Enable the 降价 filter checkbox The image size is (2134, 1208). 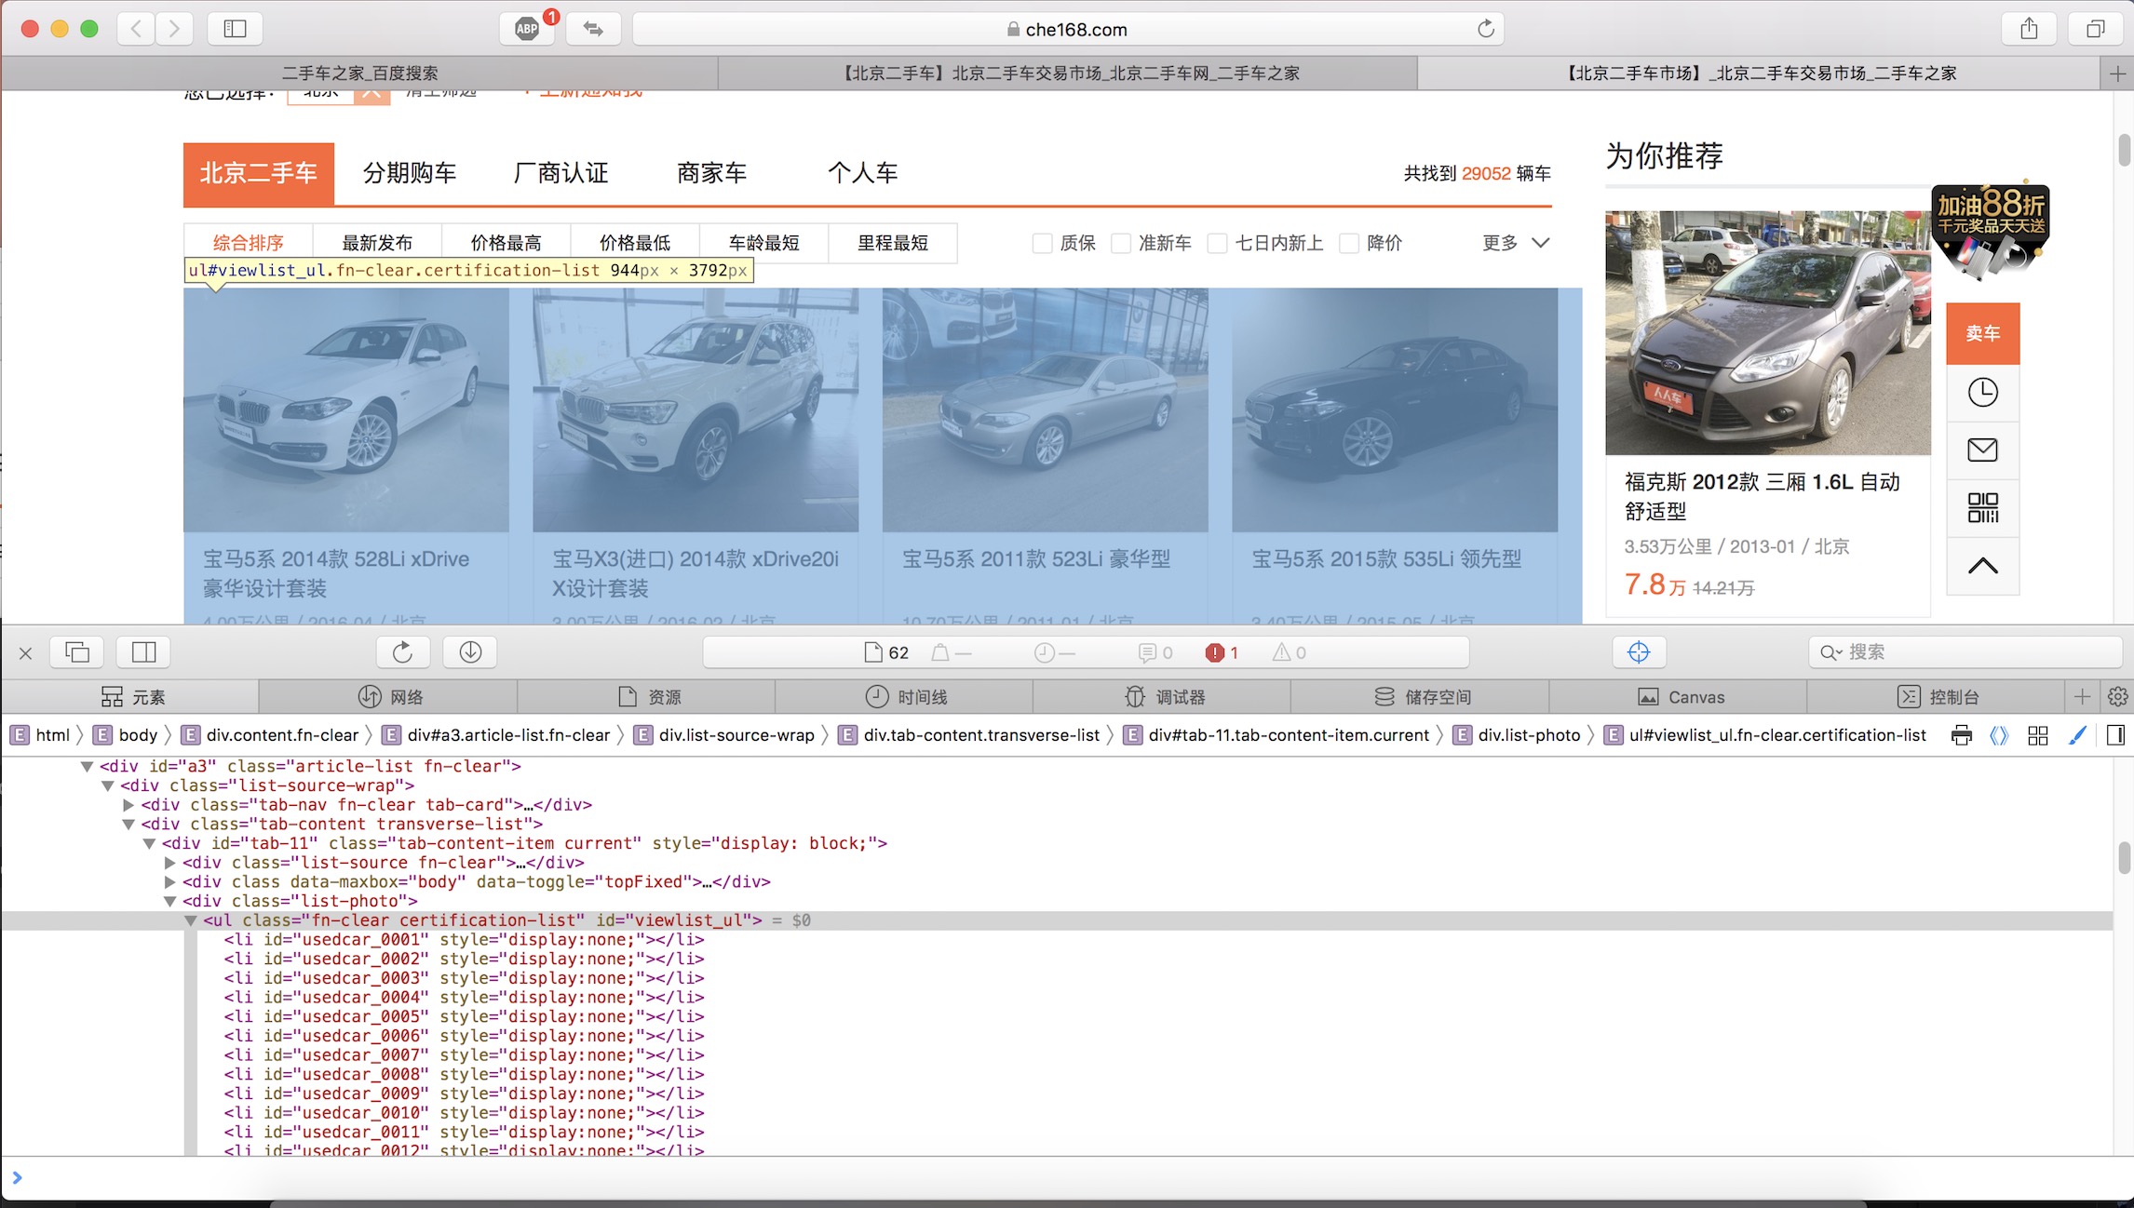[1349, 243]
